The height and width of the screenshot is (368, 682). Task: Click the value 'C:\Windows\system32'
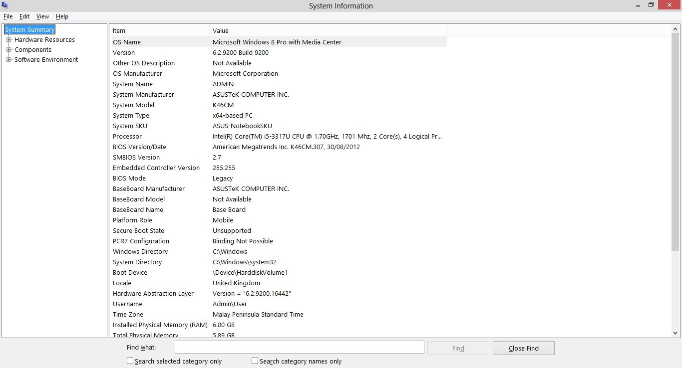tap(245, 262)
